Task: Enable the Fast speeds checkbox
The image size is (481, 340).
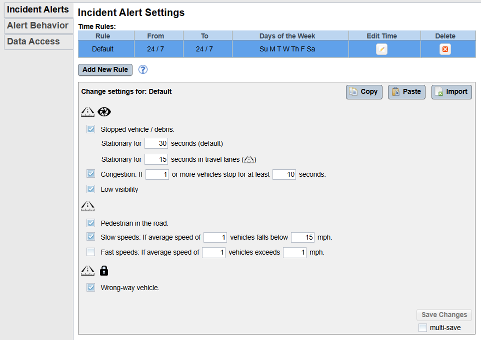Action: (91, 252)
